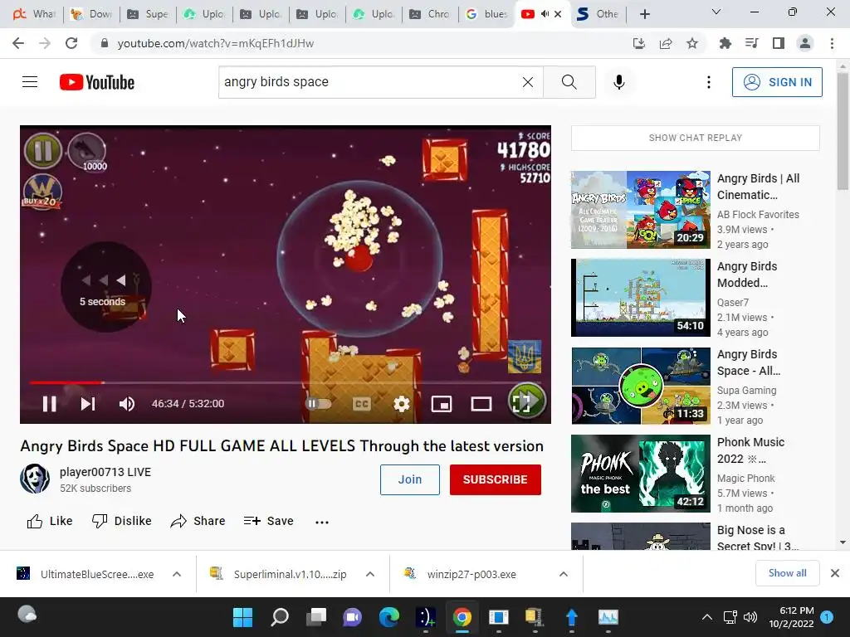Click the address bar URL
The image size is (850, 637).
pyautogui.click(x=215, y=43)
